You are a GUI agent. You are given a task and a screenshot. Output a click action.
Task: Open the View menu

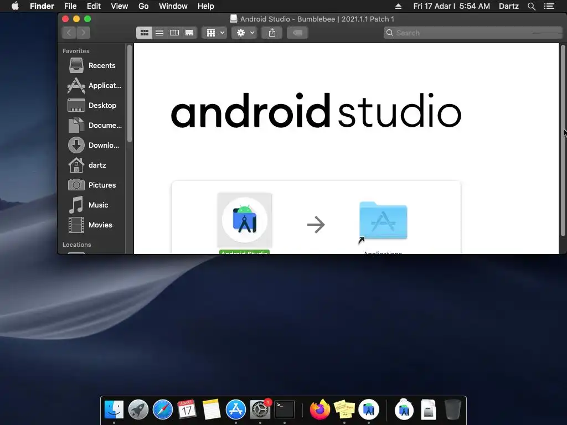pos(120,6)
